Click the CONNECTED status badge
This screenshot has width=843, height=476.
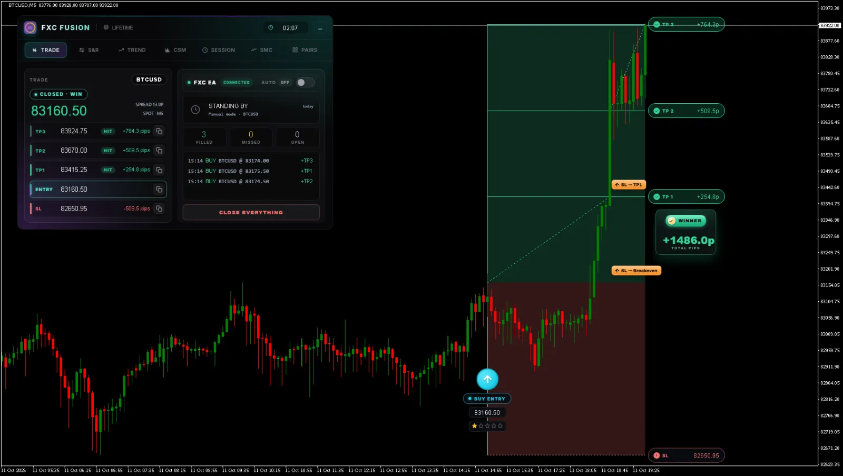[237, 83]
